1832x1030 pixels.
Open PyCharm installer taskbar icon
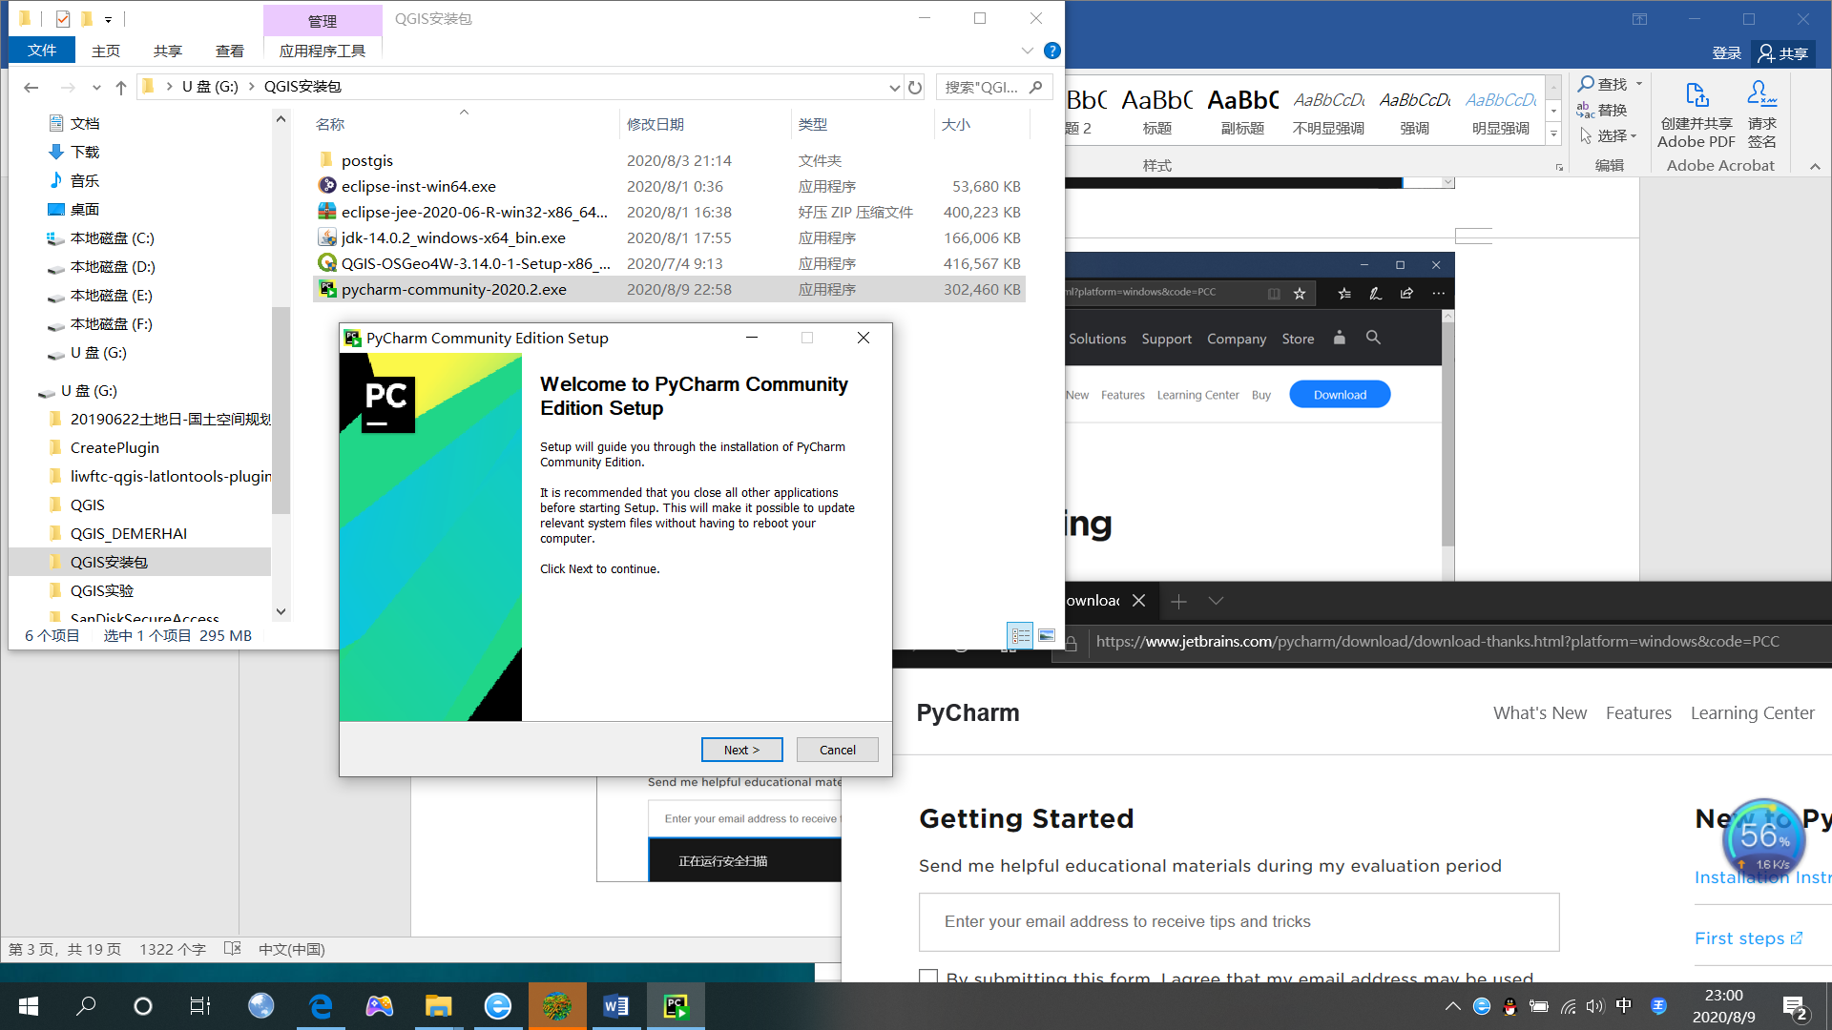coord(676,1006)
